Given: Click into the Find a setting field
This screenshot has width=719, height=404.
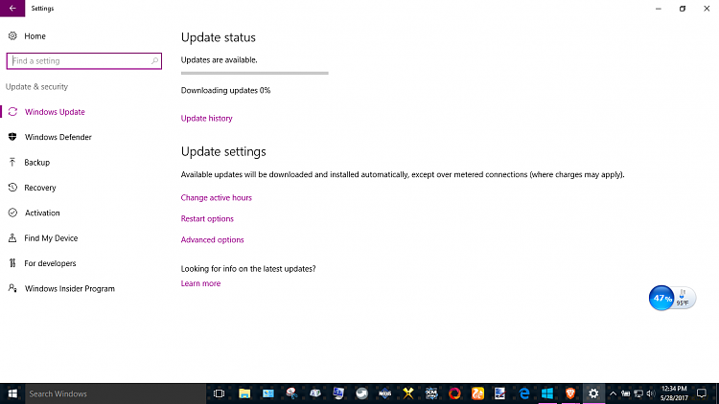Looking at the screenshot, I should click(x=84, y=61).
